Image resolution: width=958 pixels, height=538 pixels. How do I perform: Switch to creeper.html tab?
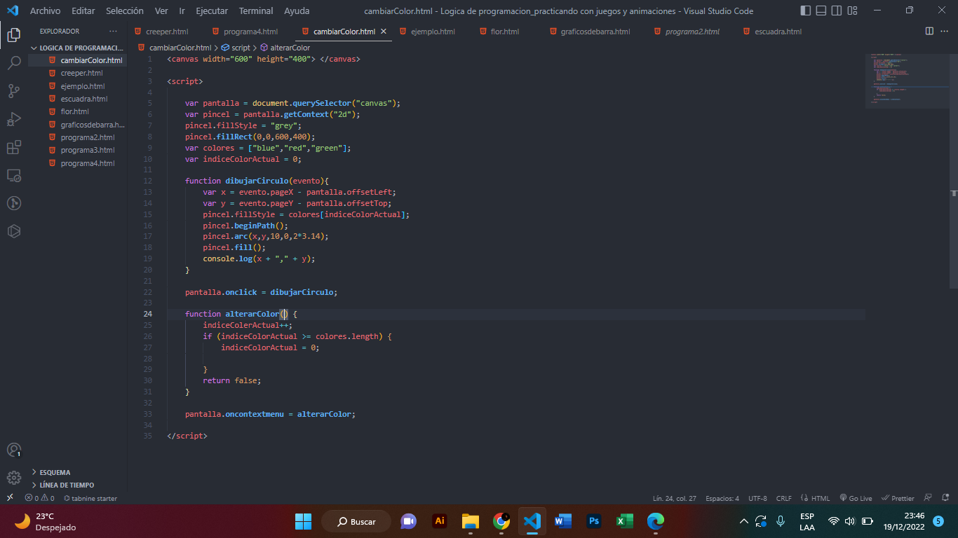pyautogui.click(x=167, y=32)
